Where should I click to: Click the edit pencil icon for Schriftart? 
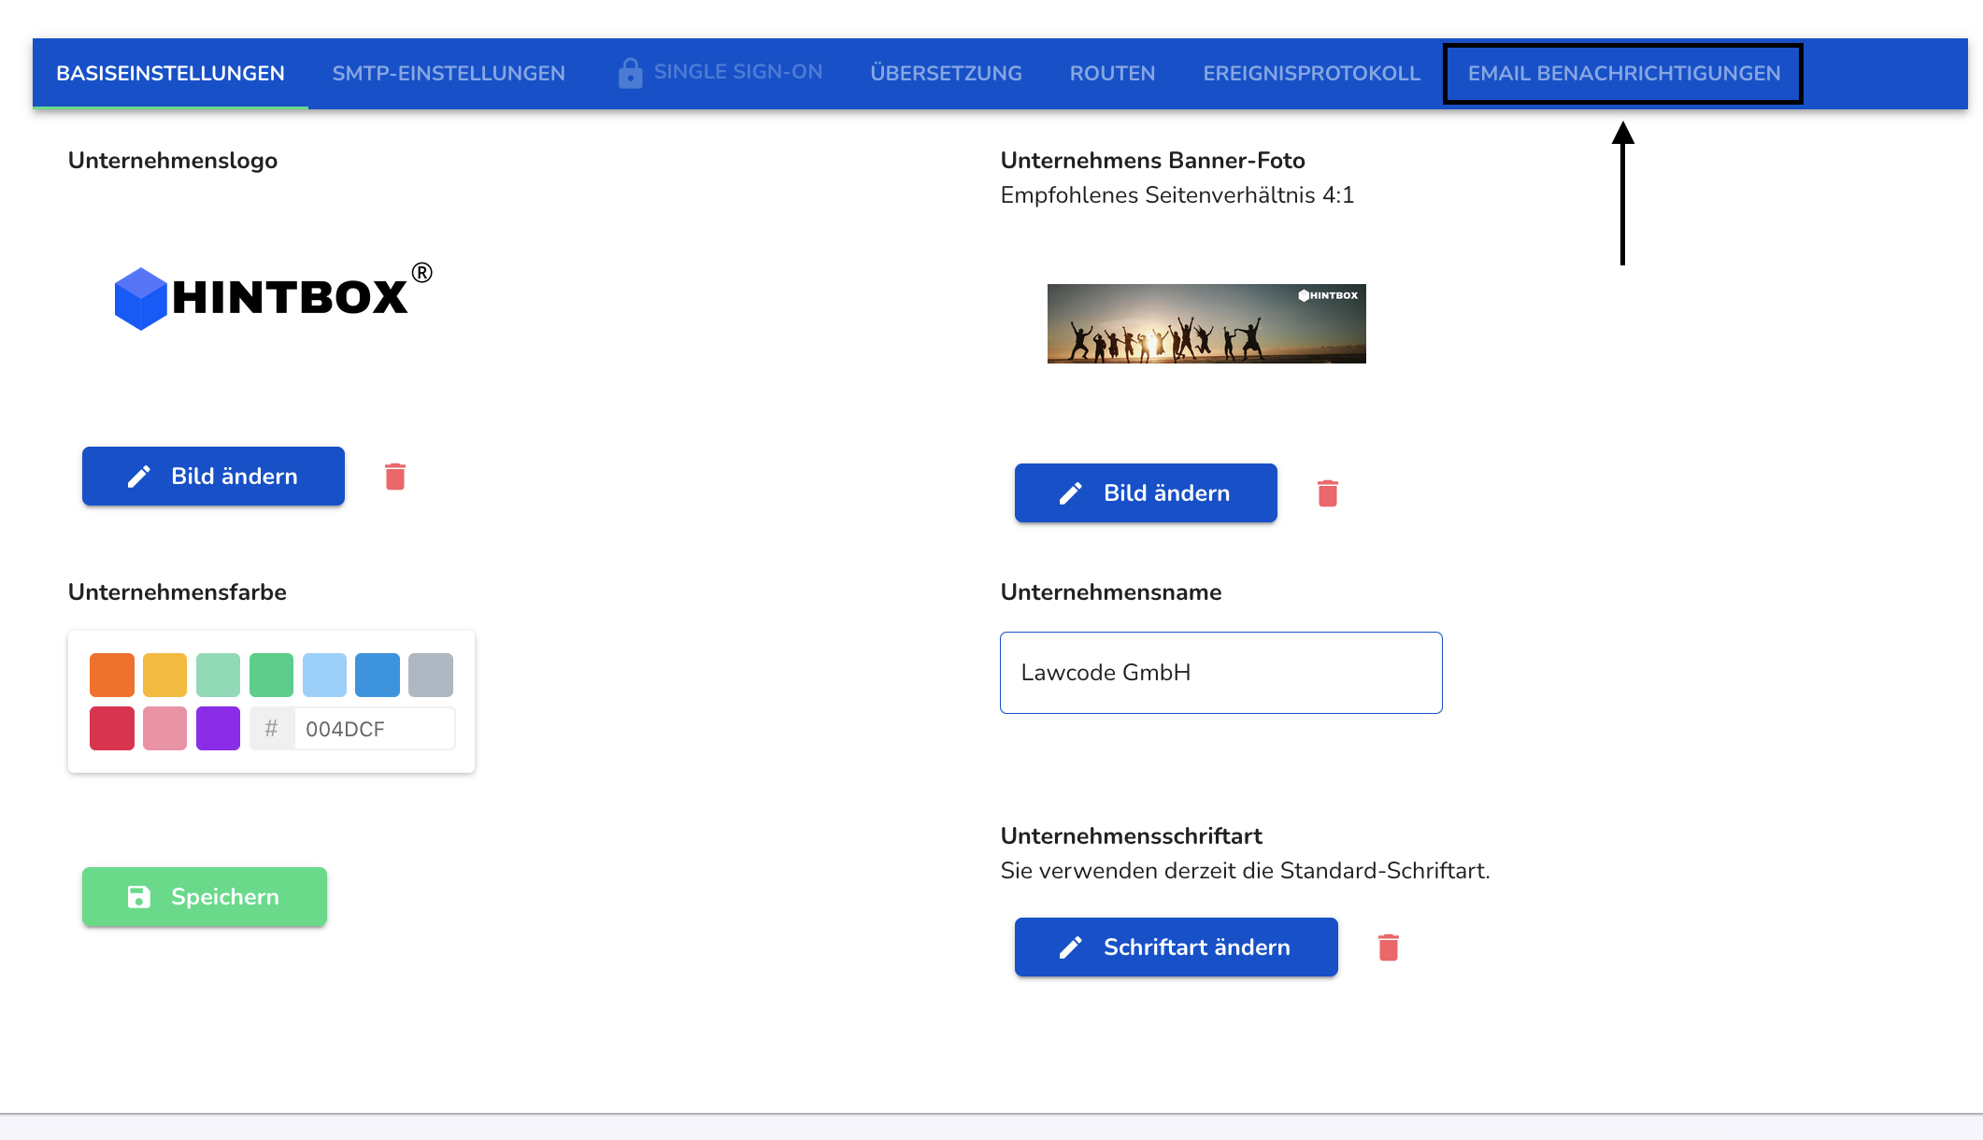click(x=1068, y=947)
